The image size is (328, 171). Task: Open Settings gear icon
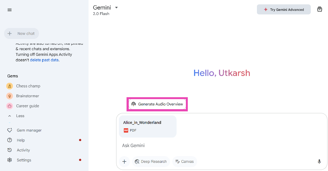point(10,160)
